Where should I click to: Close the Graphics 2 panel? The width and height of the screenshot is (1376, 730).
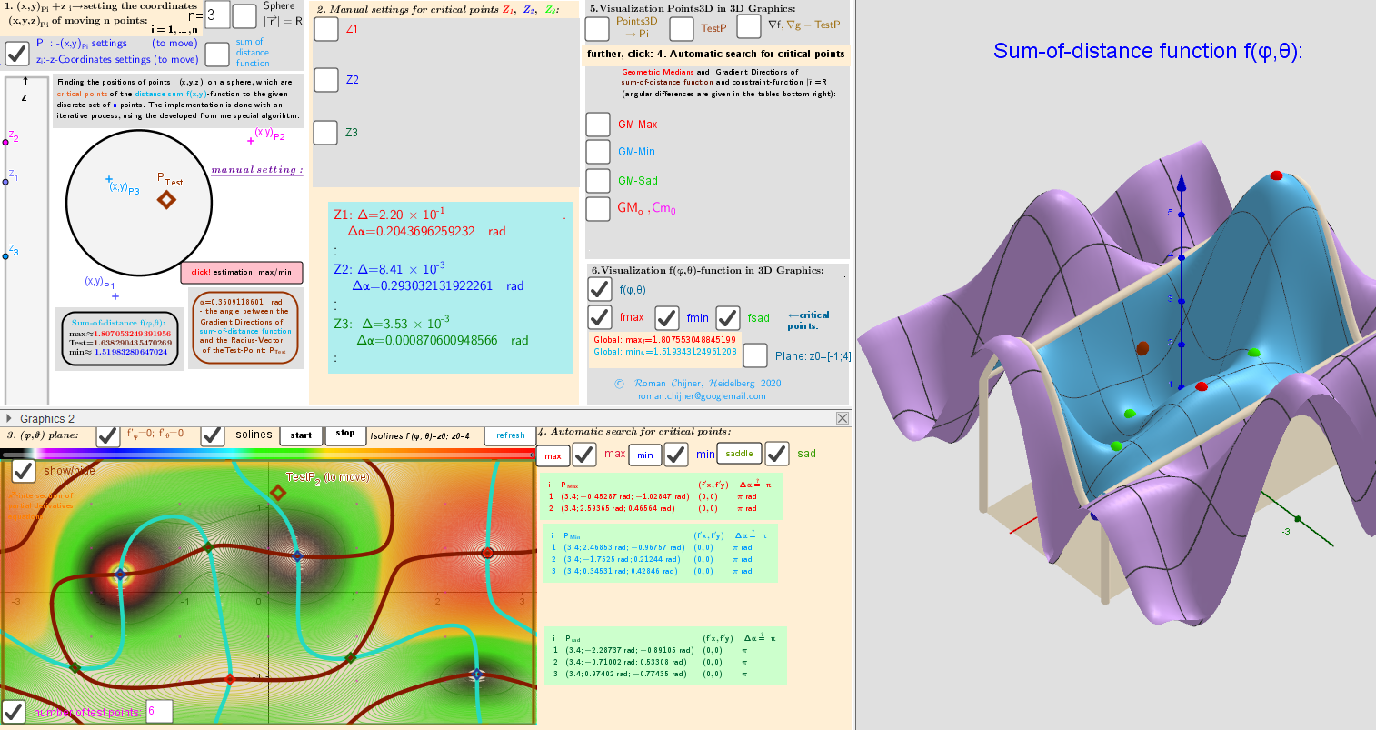tap(843, 418)
